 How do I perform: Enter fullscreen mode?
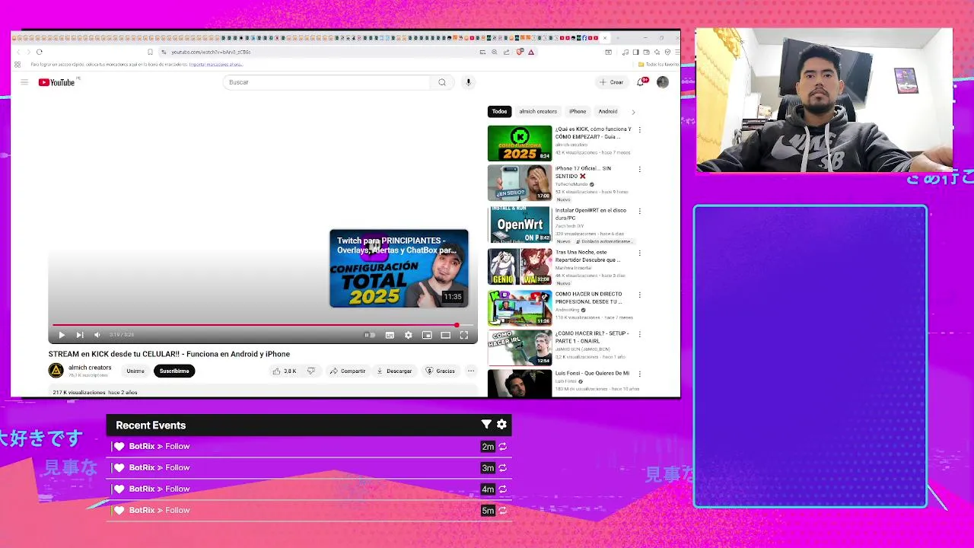pos(464,335)
